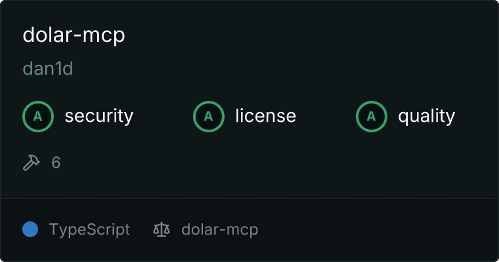The height and width of the screenshot is (262, 499).
Task: Click the letter A inside quality circle
Action: (371, 117)
